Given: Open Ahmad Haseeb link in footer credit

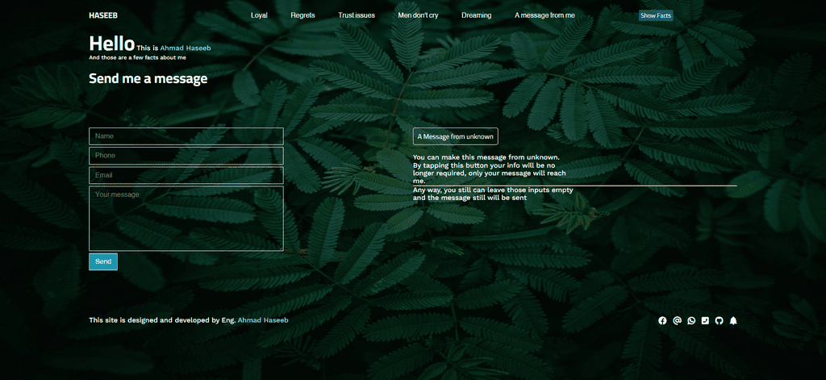Looking at the screenshot, I should 263,320.
